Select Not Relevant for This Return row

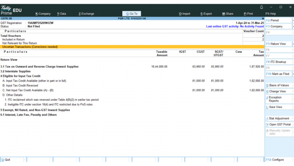pyautogui.click(x=132, y=43)
